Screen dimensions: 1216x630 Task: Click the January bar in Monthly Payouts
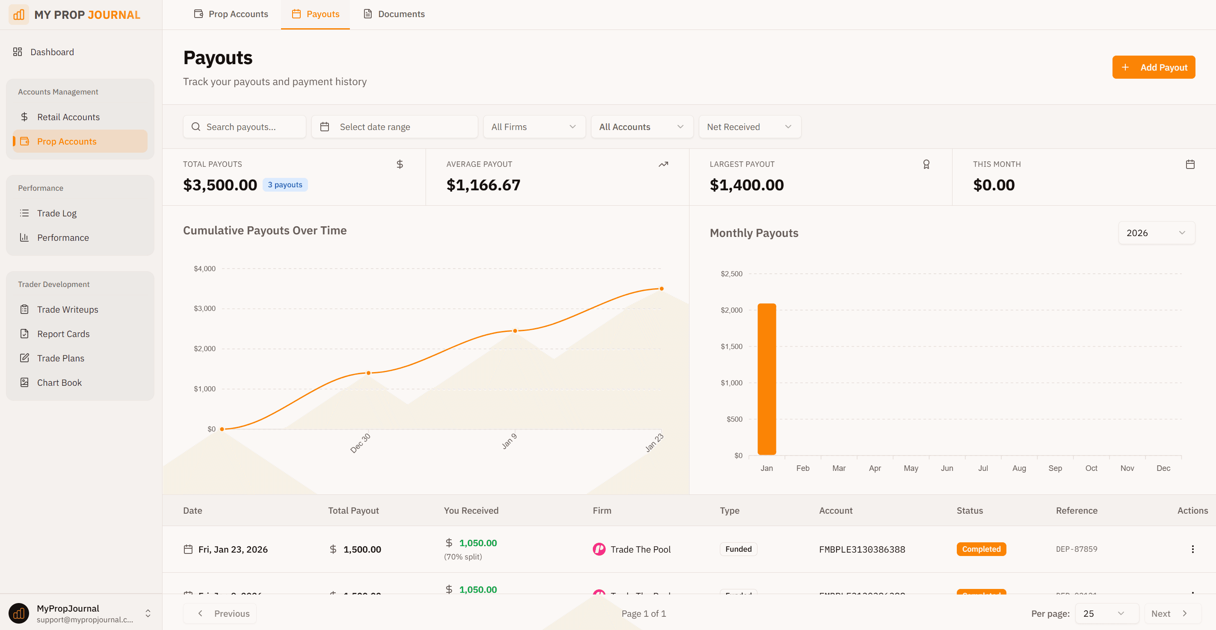click(x=766, y=379)
